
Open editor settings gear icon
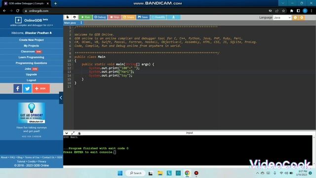302,18
